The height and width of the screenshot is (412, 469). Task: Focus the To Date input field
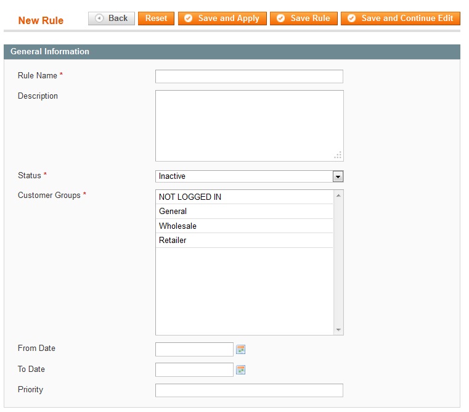194,370
